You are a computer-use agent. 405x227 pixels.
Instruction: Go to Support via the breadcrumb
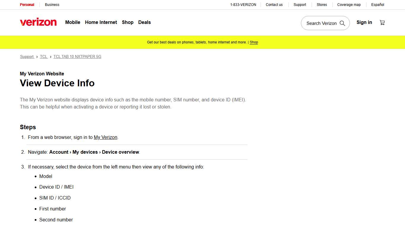27,56
